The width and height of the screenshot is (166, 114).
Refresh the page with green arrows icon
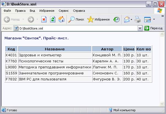click(x=53, y=19)
